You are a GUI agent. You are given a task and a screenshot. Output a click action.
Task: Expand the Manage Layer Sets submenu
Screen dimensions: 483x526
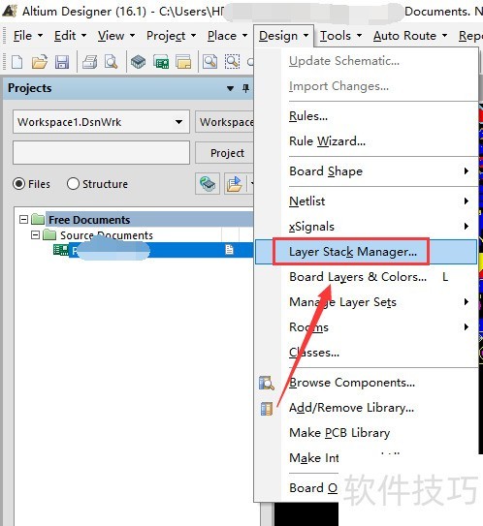[467, 301]
